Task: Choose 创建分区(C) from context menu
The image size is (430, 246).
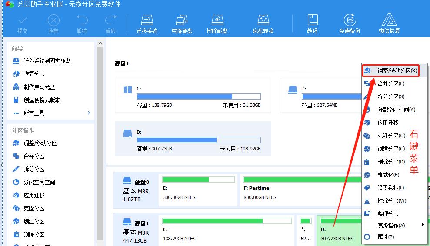Action: [x=394, y=149]
